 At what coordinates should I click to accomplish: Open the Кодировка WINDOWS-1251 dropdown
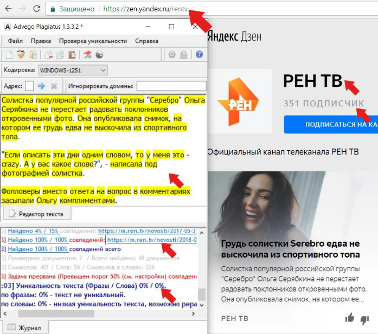point(73,70)
